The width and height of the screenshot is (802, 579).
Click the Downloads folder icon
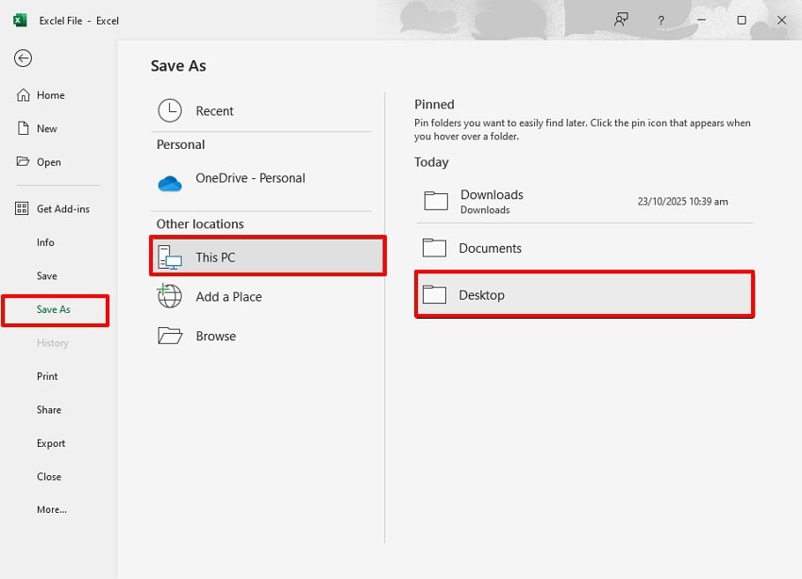435,200
